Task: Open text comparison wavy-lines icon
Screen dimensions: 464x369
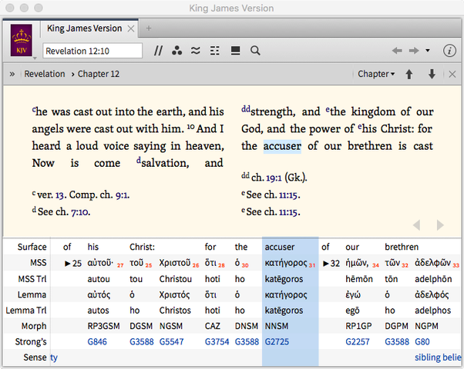Action: (196, 51)
